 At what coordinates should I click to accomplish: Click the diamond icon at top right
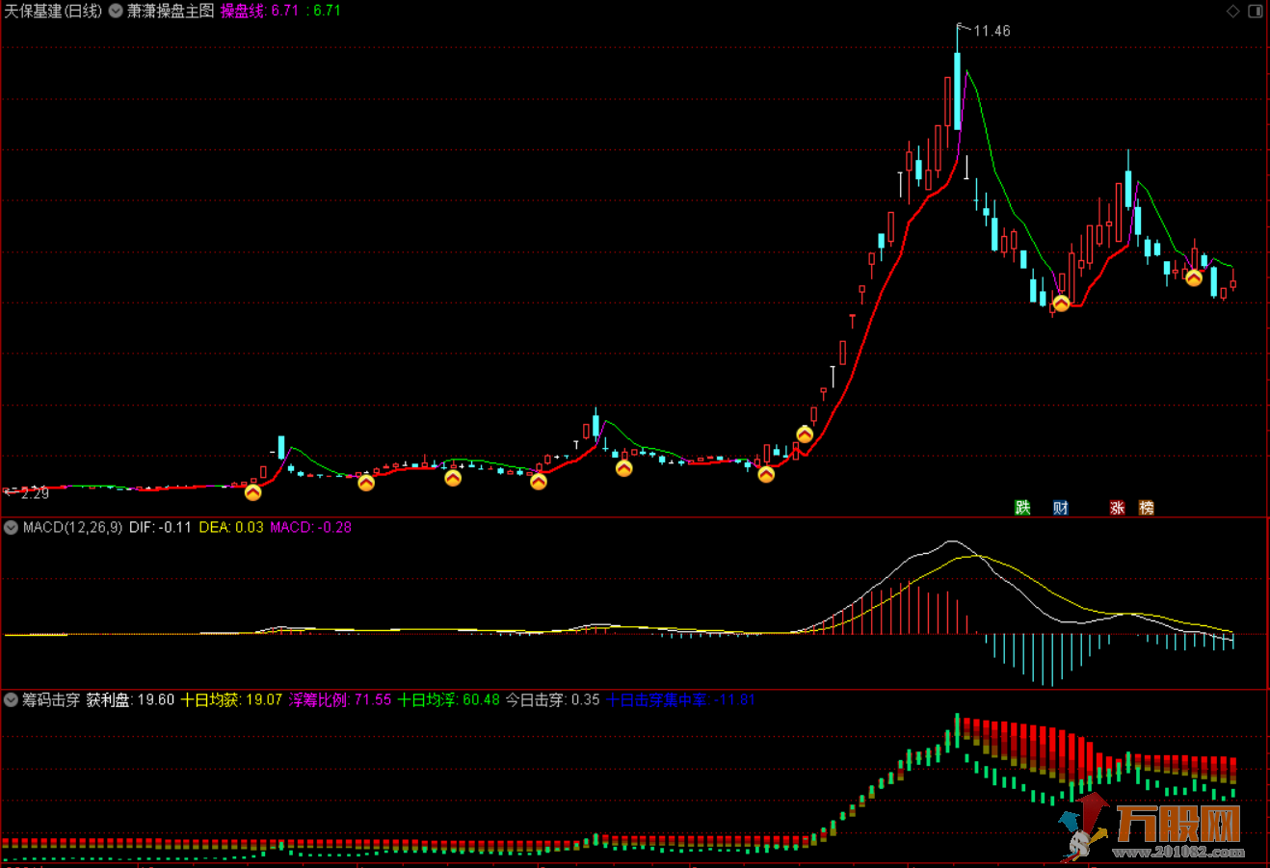click(x=1232, y=12)
